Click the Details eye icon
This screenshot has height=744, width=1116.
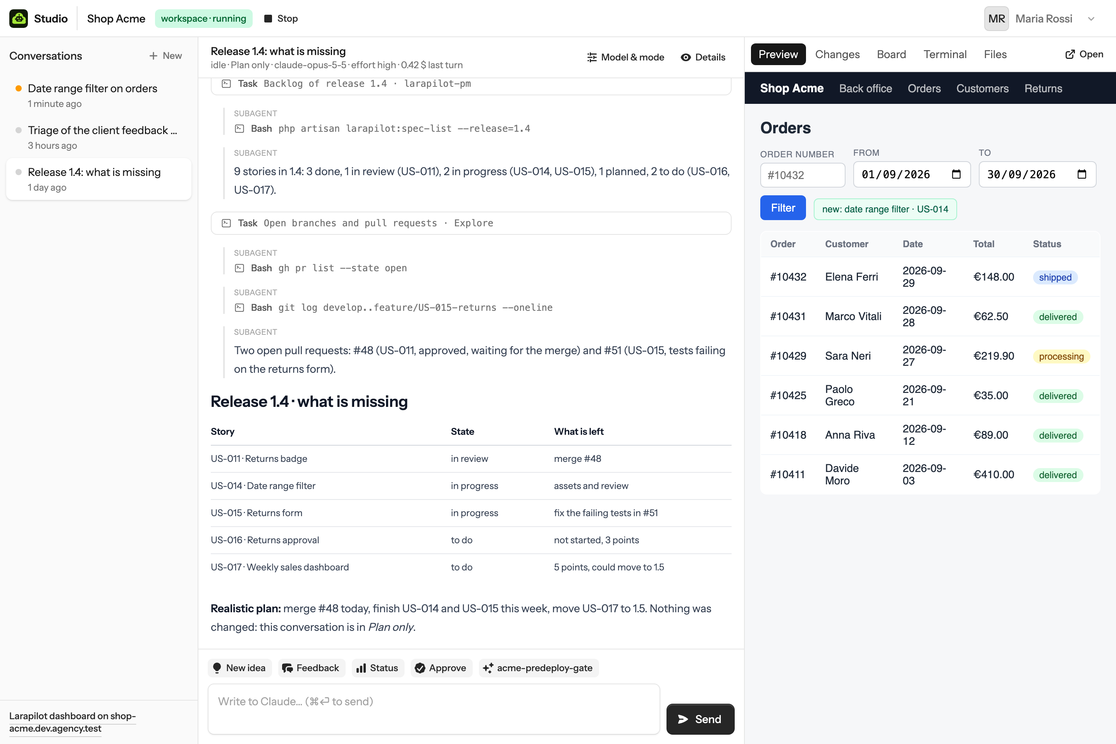tap(685, 57)
